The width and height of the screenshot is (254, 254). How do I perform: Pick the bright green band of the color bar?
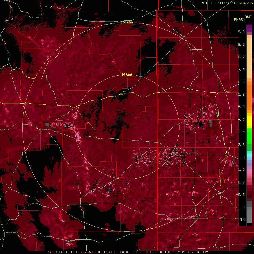pos(249,137)
